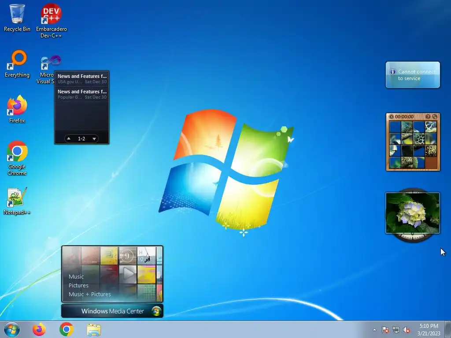Go to next feed page down arrow
Image resolution: width=451 pixels, height=338 pixels.
[x=94, y=139]
